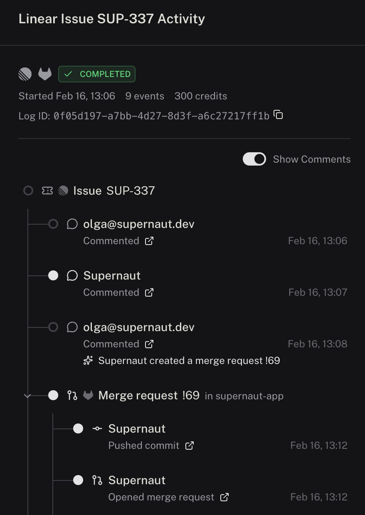Viewport: 365px width, 515px height.
Task: Click the GitLab bat icon on the merge request row
Action: 88,395
